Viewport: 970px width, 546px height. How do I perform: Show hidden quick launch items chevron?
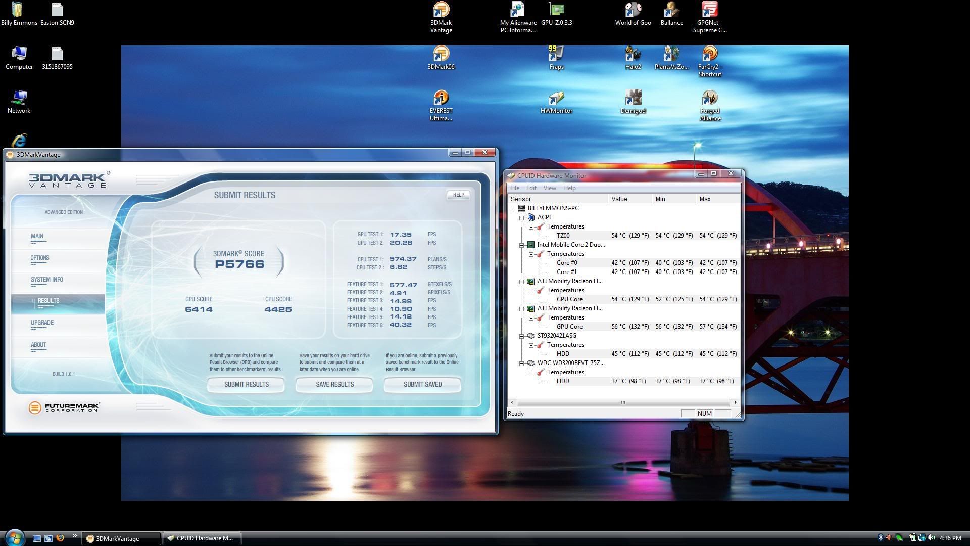75,536
